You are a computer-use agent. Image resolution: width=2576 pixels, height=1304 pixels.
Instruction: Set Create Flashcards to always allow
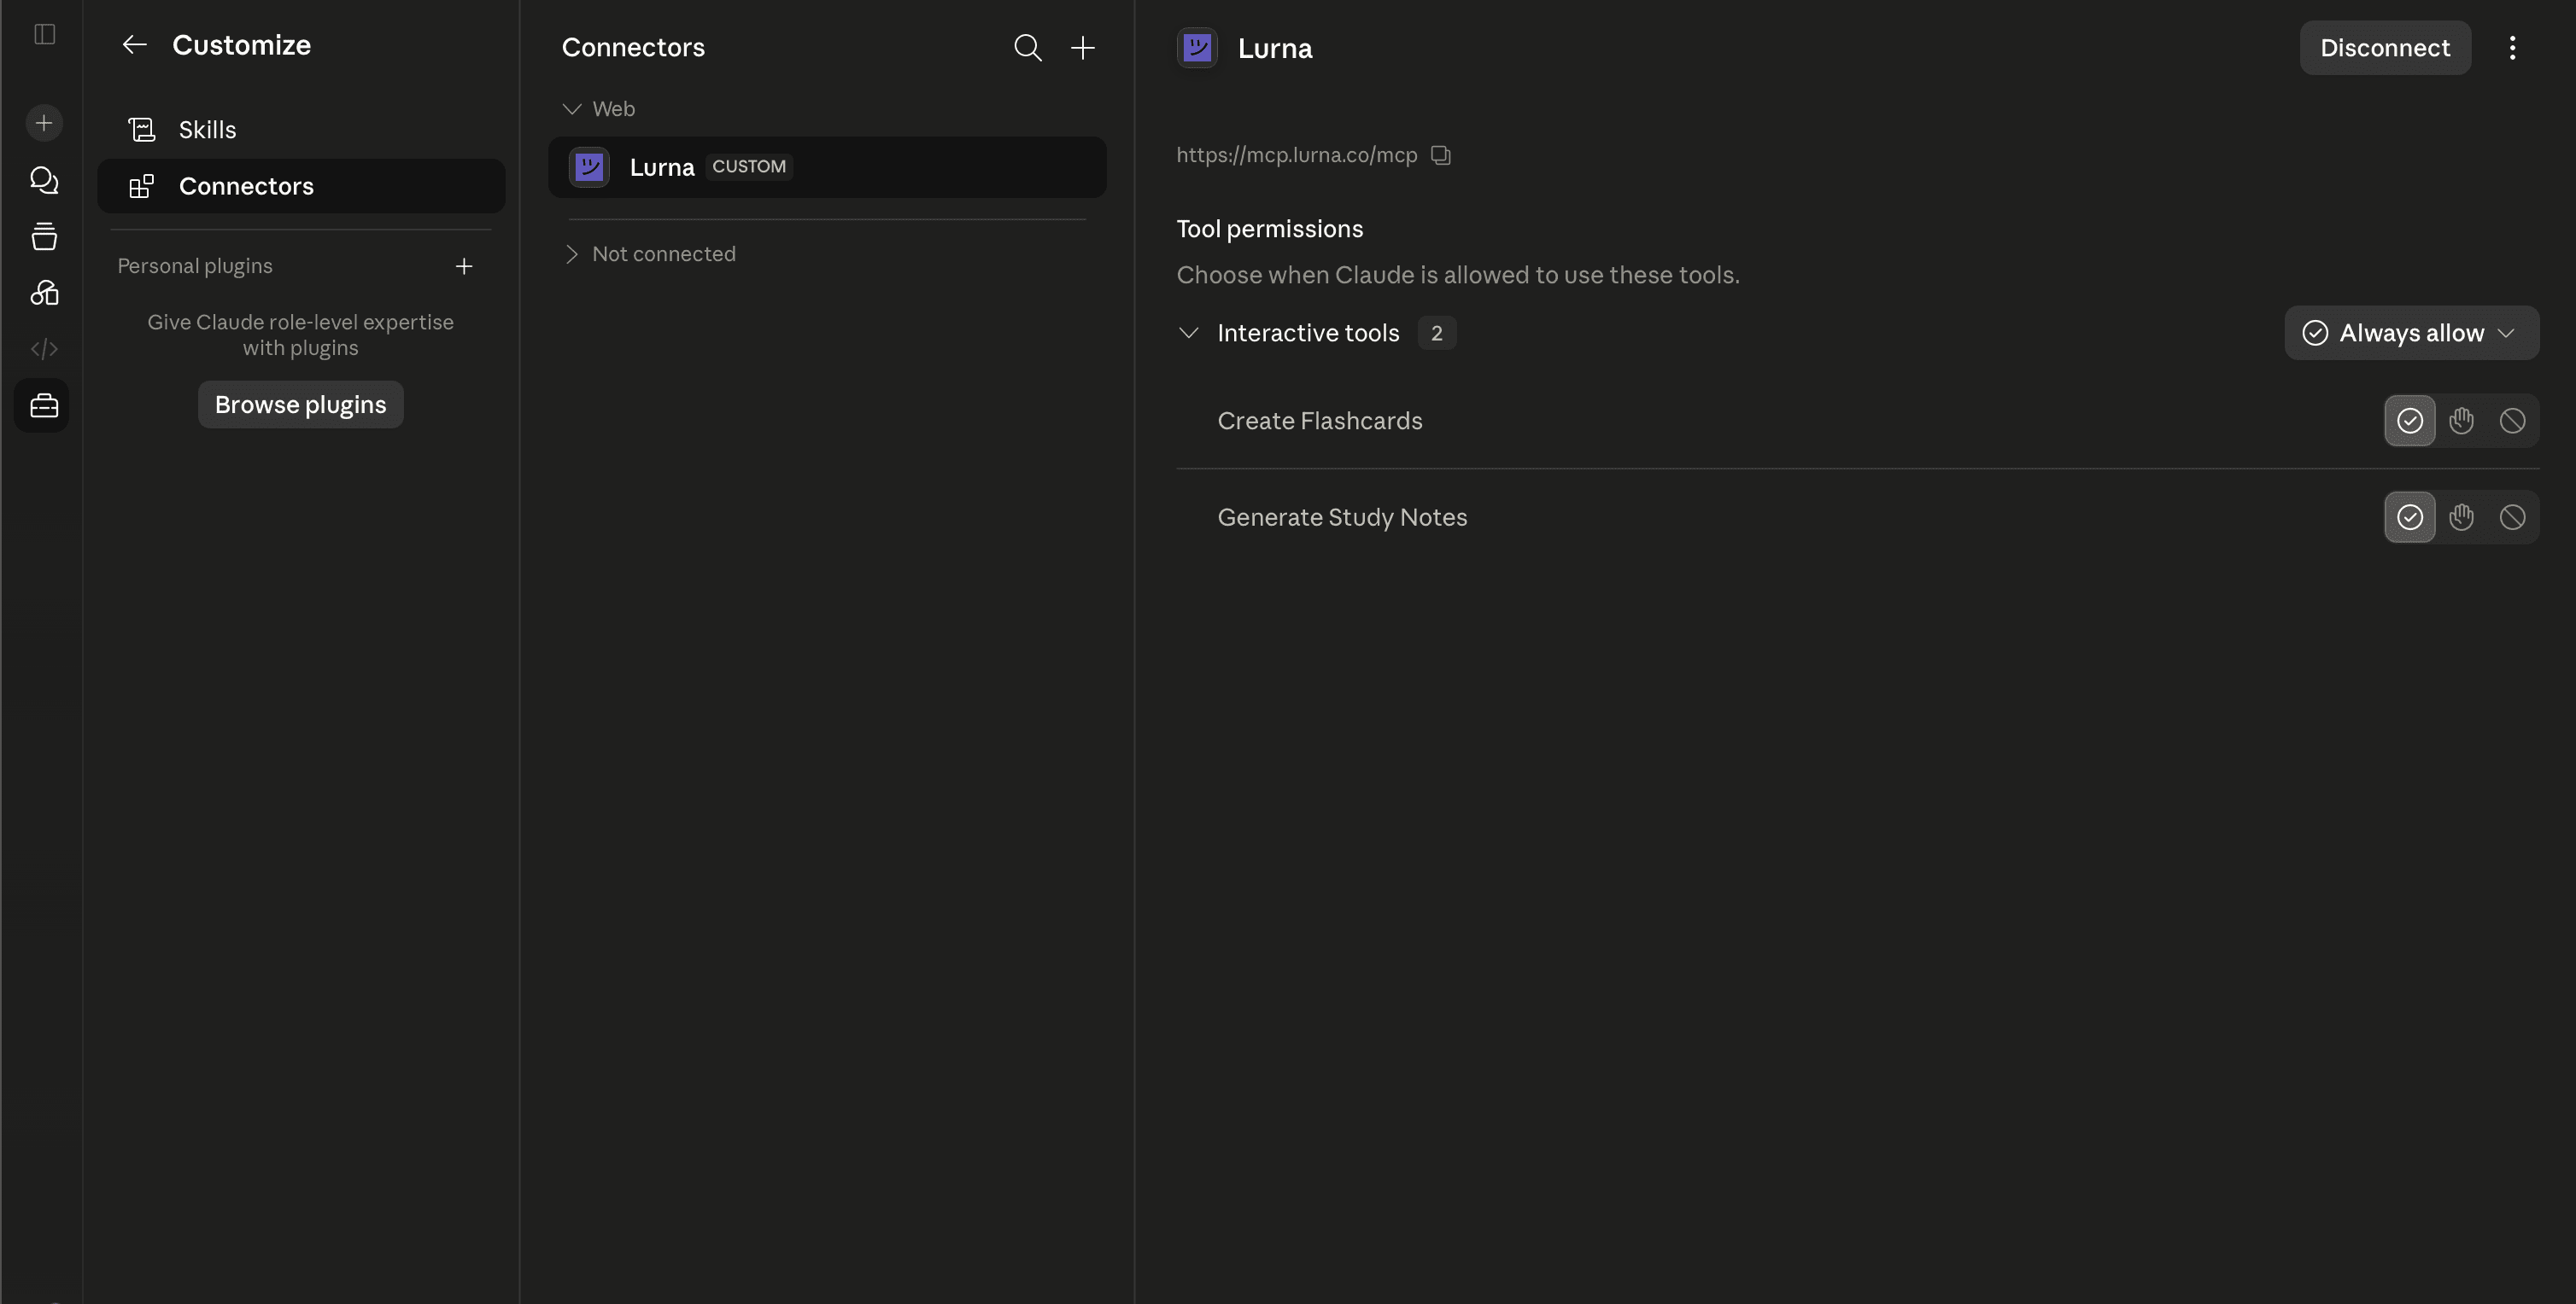click(2409, 421)
